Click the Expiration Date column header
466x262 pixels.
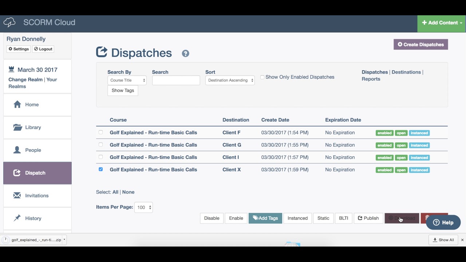[343, 120]
